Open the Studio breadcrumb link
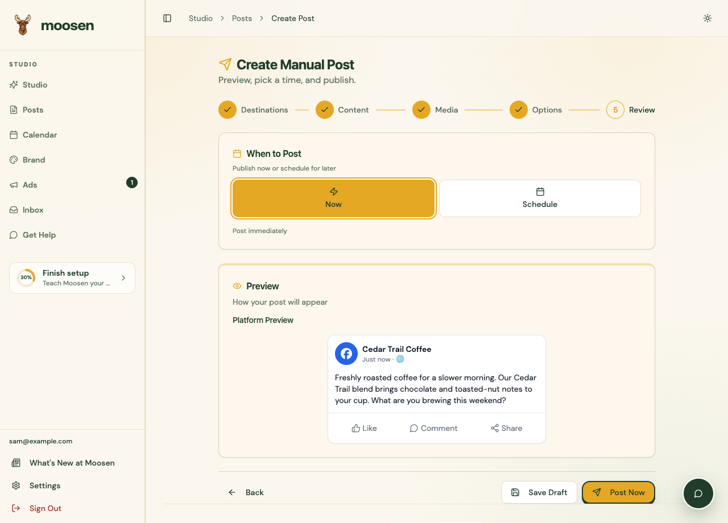 click(x=201, y=18)
